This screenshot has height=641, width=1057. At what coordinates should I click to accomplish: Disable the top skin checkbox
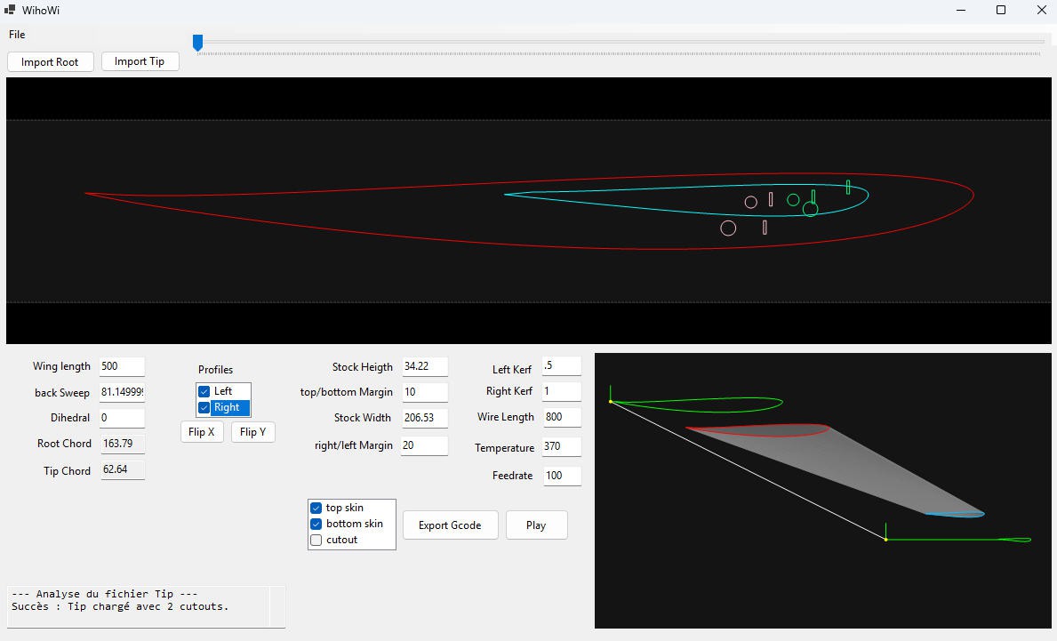(316, 508)
